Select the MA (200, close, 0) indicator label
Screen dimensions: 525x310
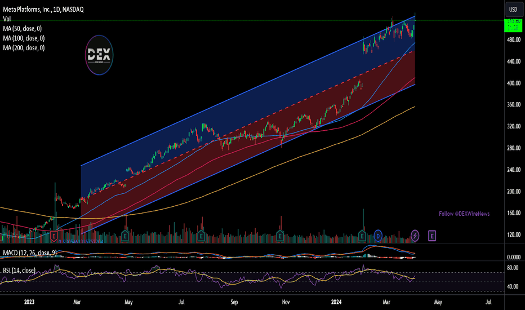(x=24, y=48)
